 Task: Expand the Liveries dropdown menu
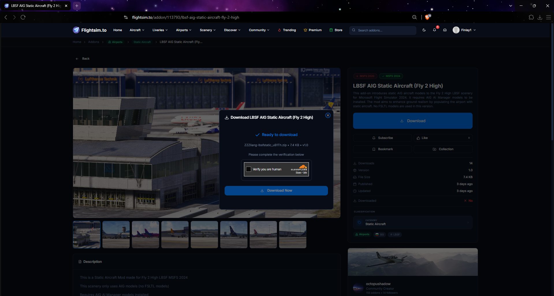pos(160,30)
